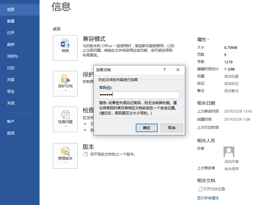
Task: Select the 保护文档 lock icon
Action: [x=65, y=80]
